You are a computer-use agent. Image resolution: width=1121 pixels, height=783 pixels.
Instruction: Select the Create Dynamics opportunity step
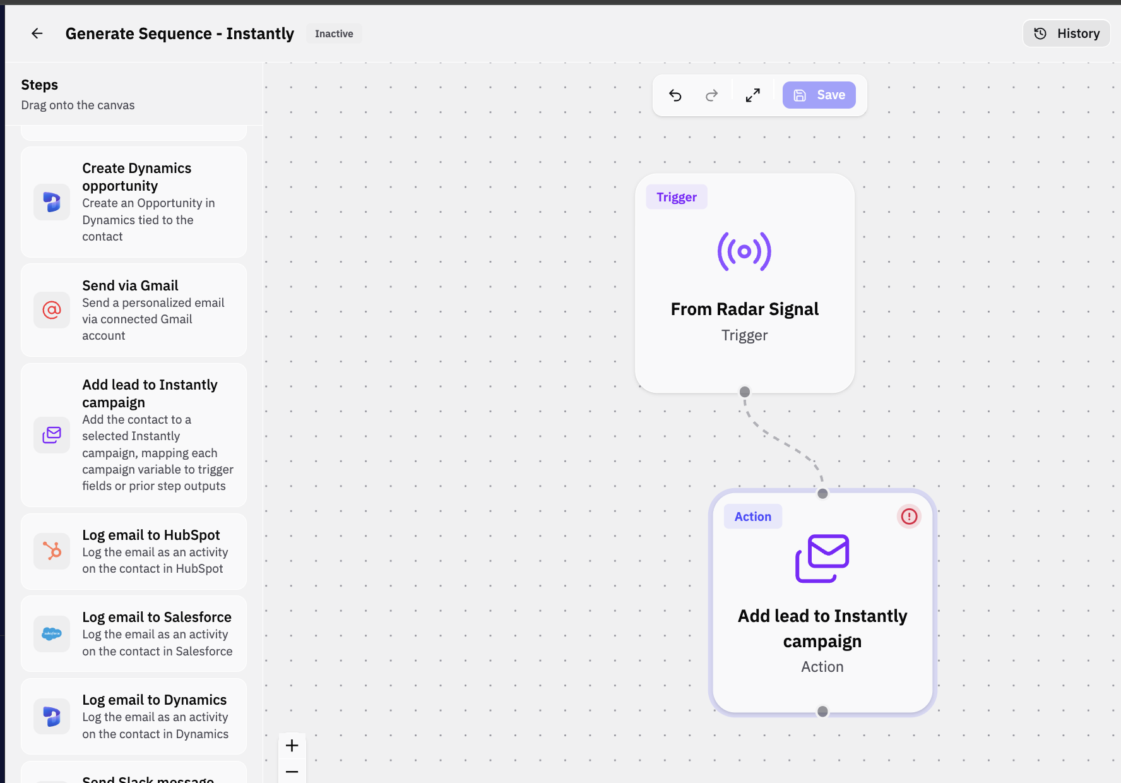pos(134,202)
